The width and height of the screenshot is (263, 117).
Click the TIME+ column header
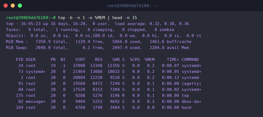pos(173,60)
